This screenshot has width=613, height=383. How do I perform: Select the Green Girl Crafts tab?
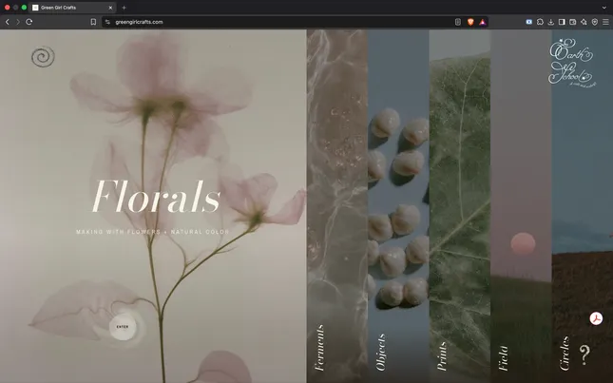click(x=72, y=8)
